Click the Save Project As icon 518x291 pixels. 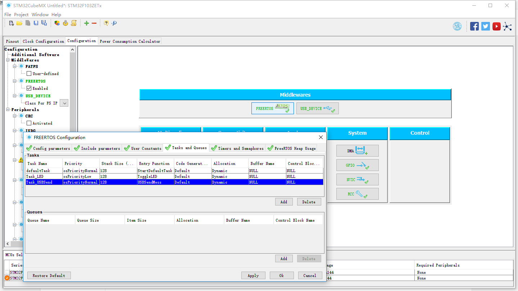pyautogui.click(x=44, y=23)
